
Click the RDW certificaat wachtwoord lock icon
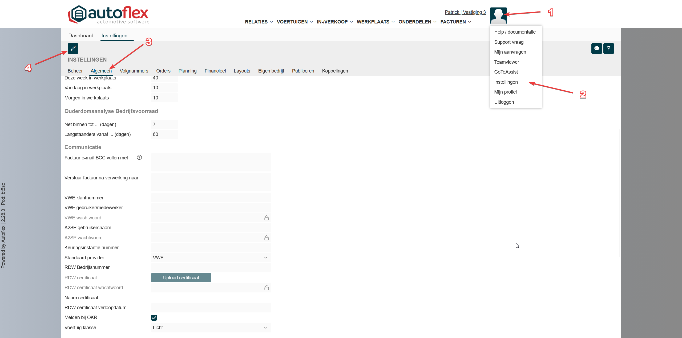tap(266, 288)
